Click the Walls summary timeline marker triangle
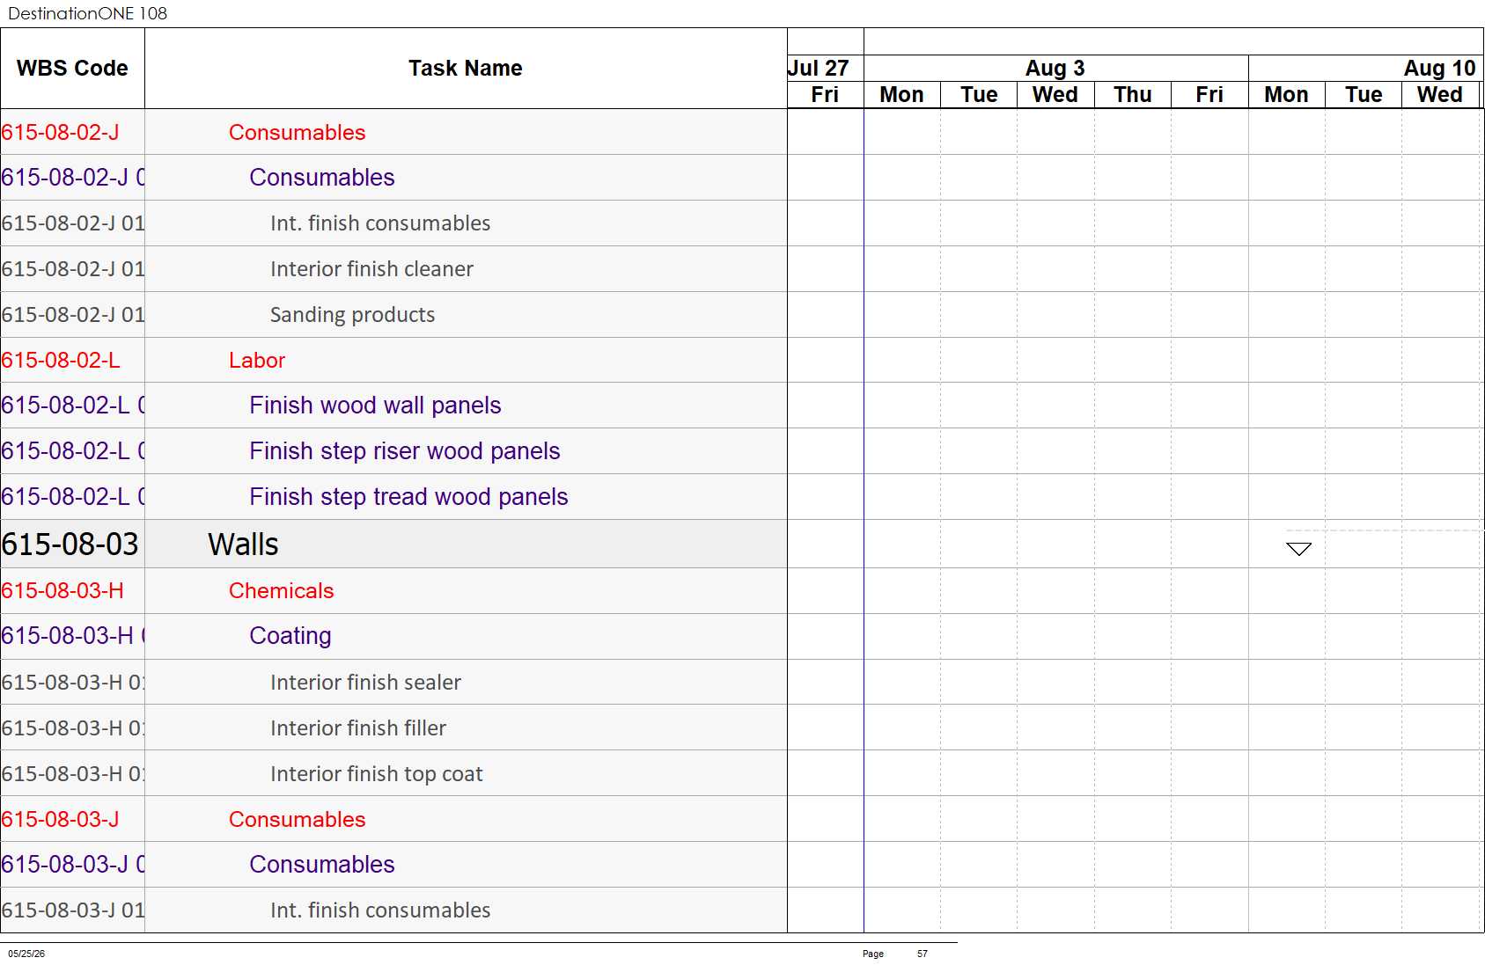The image size is (1485, 965). (x=1298, y=549)
